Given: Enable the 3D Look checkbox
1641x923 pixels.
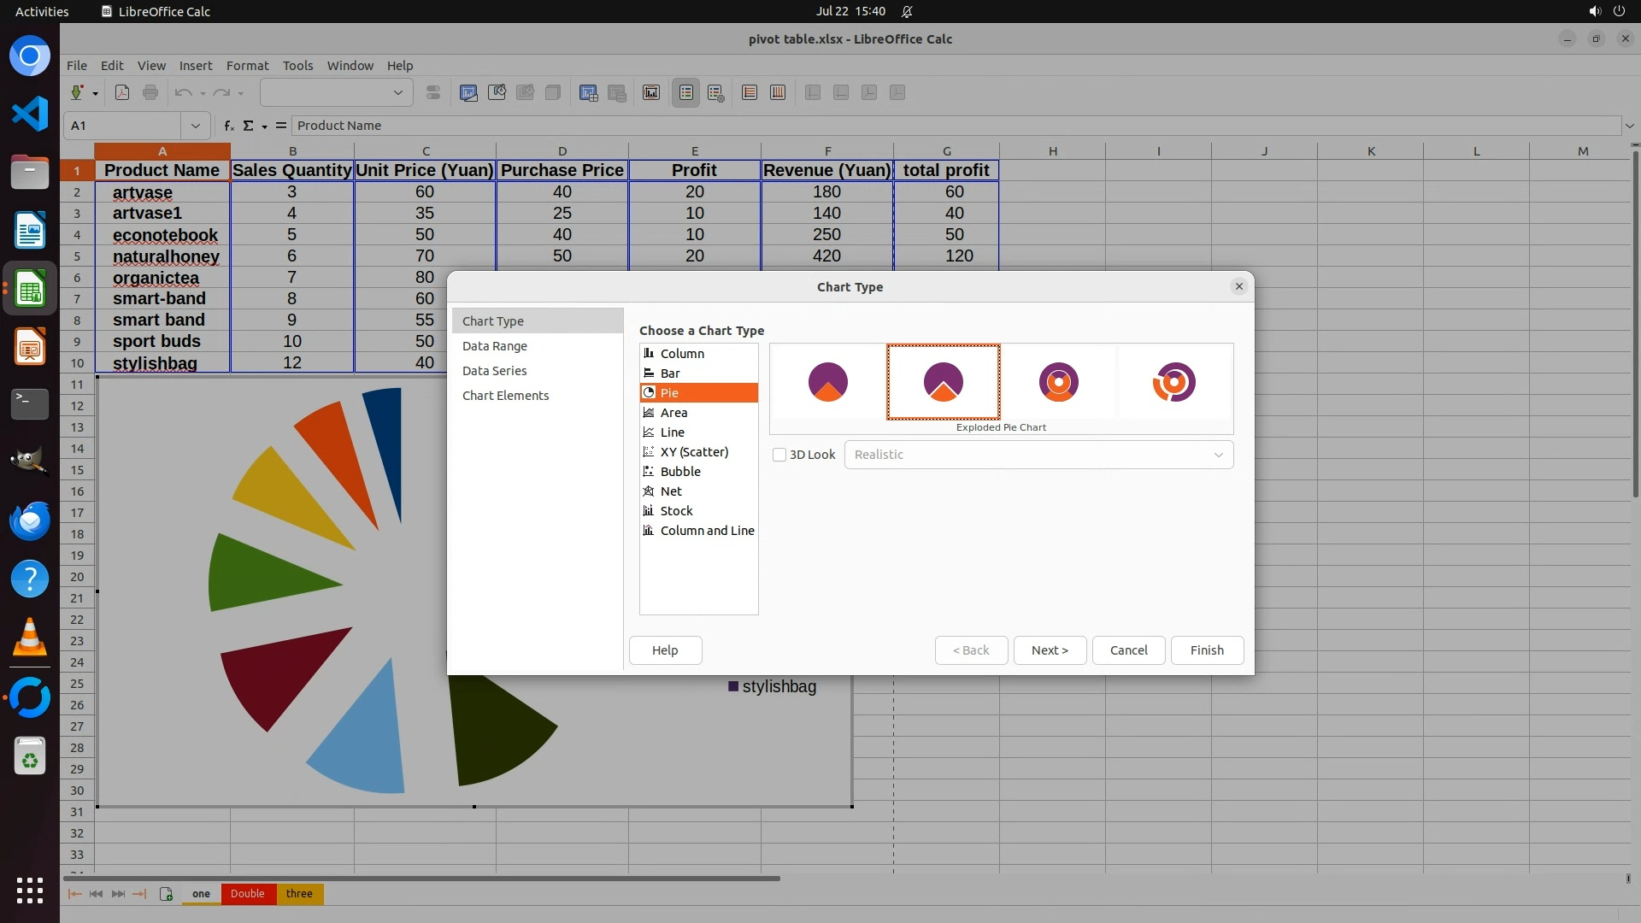Looking at the screenshot, I should pyautogui.click(x=779, y=455).
